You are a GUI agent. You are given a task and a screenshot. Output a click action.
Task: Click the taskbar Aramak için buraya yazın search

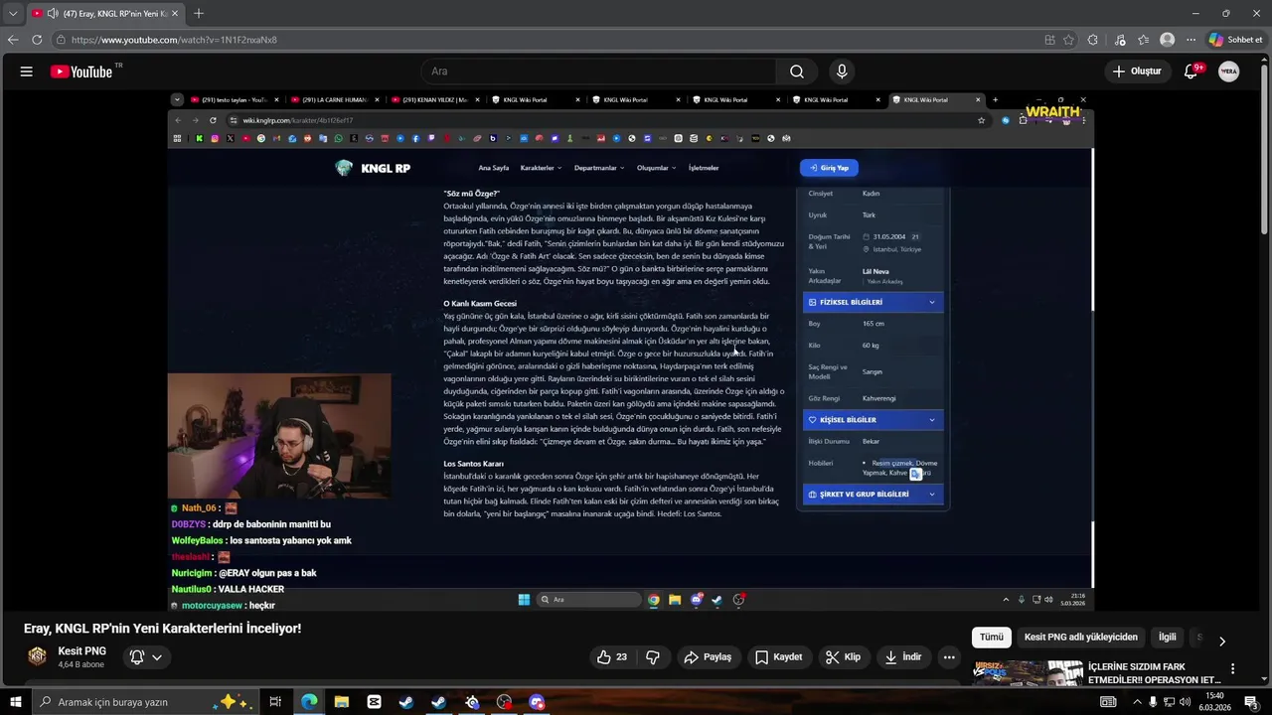point(144,702)
